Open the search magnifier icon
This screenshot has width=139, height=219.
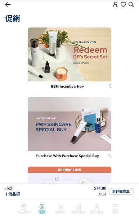[131, 4]
